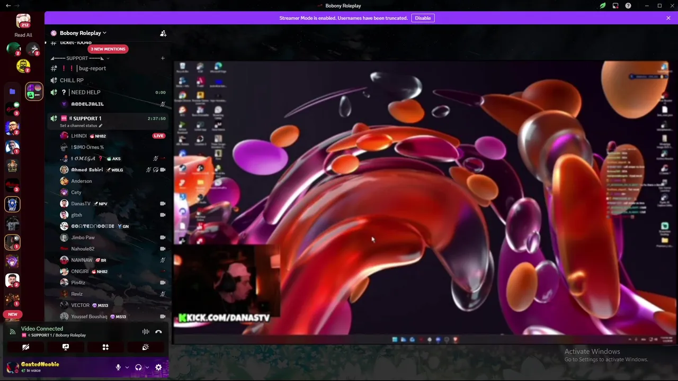Open the inbox icon in title bar
This screenshot has height=381, width=678.
(615, 6)
